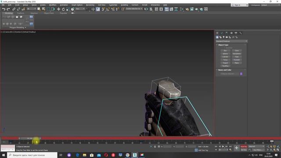
Task: Switch to the Freeform ribbon tab
Action: (21, 13)
